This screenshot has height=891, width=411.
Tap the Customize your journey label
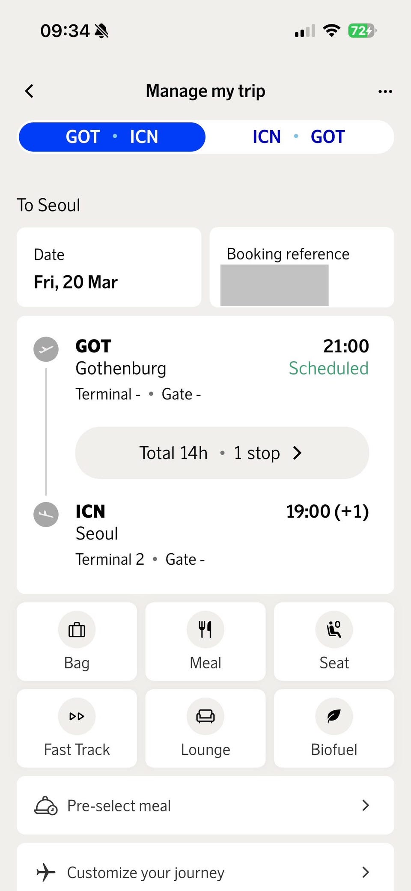coord(146,873)
